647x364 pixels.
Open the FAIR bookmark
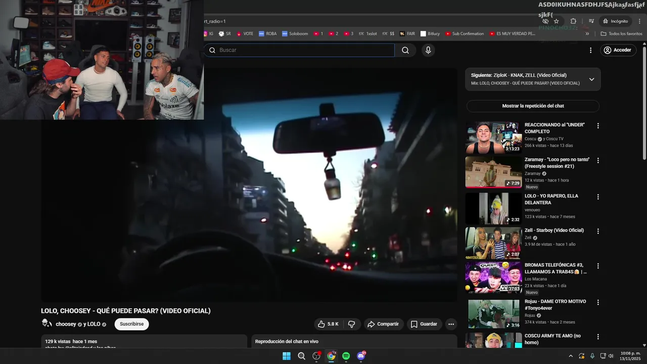(x=407, y=34)
